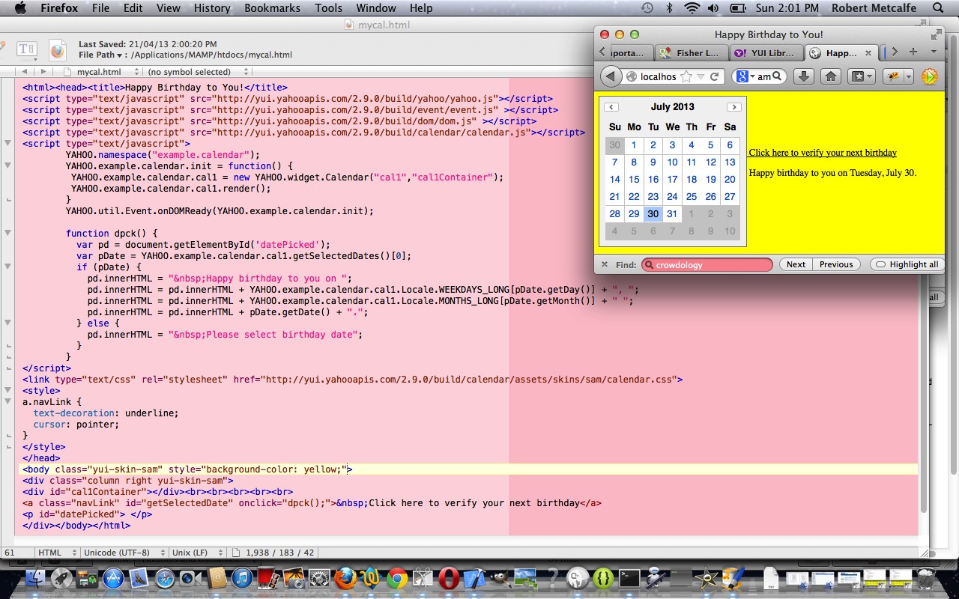Open the HTML language popup in status bar
The width and height of the screenshot is (959, 599).
click(x=56, y=553)
